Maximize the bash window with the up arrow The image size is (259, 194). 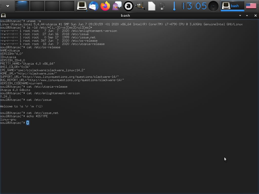pyautogui.click(x=247, y=15)
